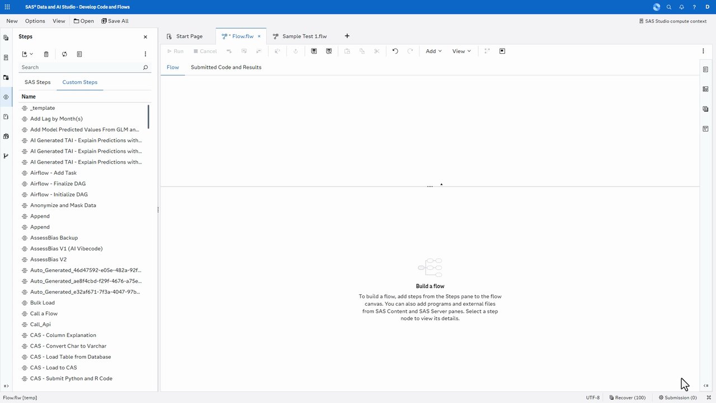
Task: Open the Git branch pane icon
Action: click(x=6, y=156)
